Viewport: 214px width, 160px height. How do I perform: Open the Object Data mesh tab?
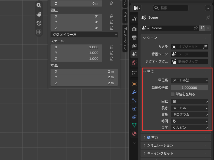tap(134, 125)
